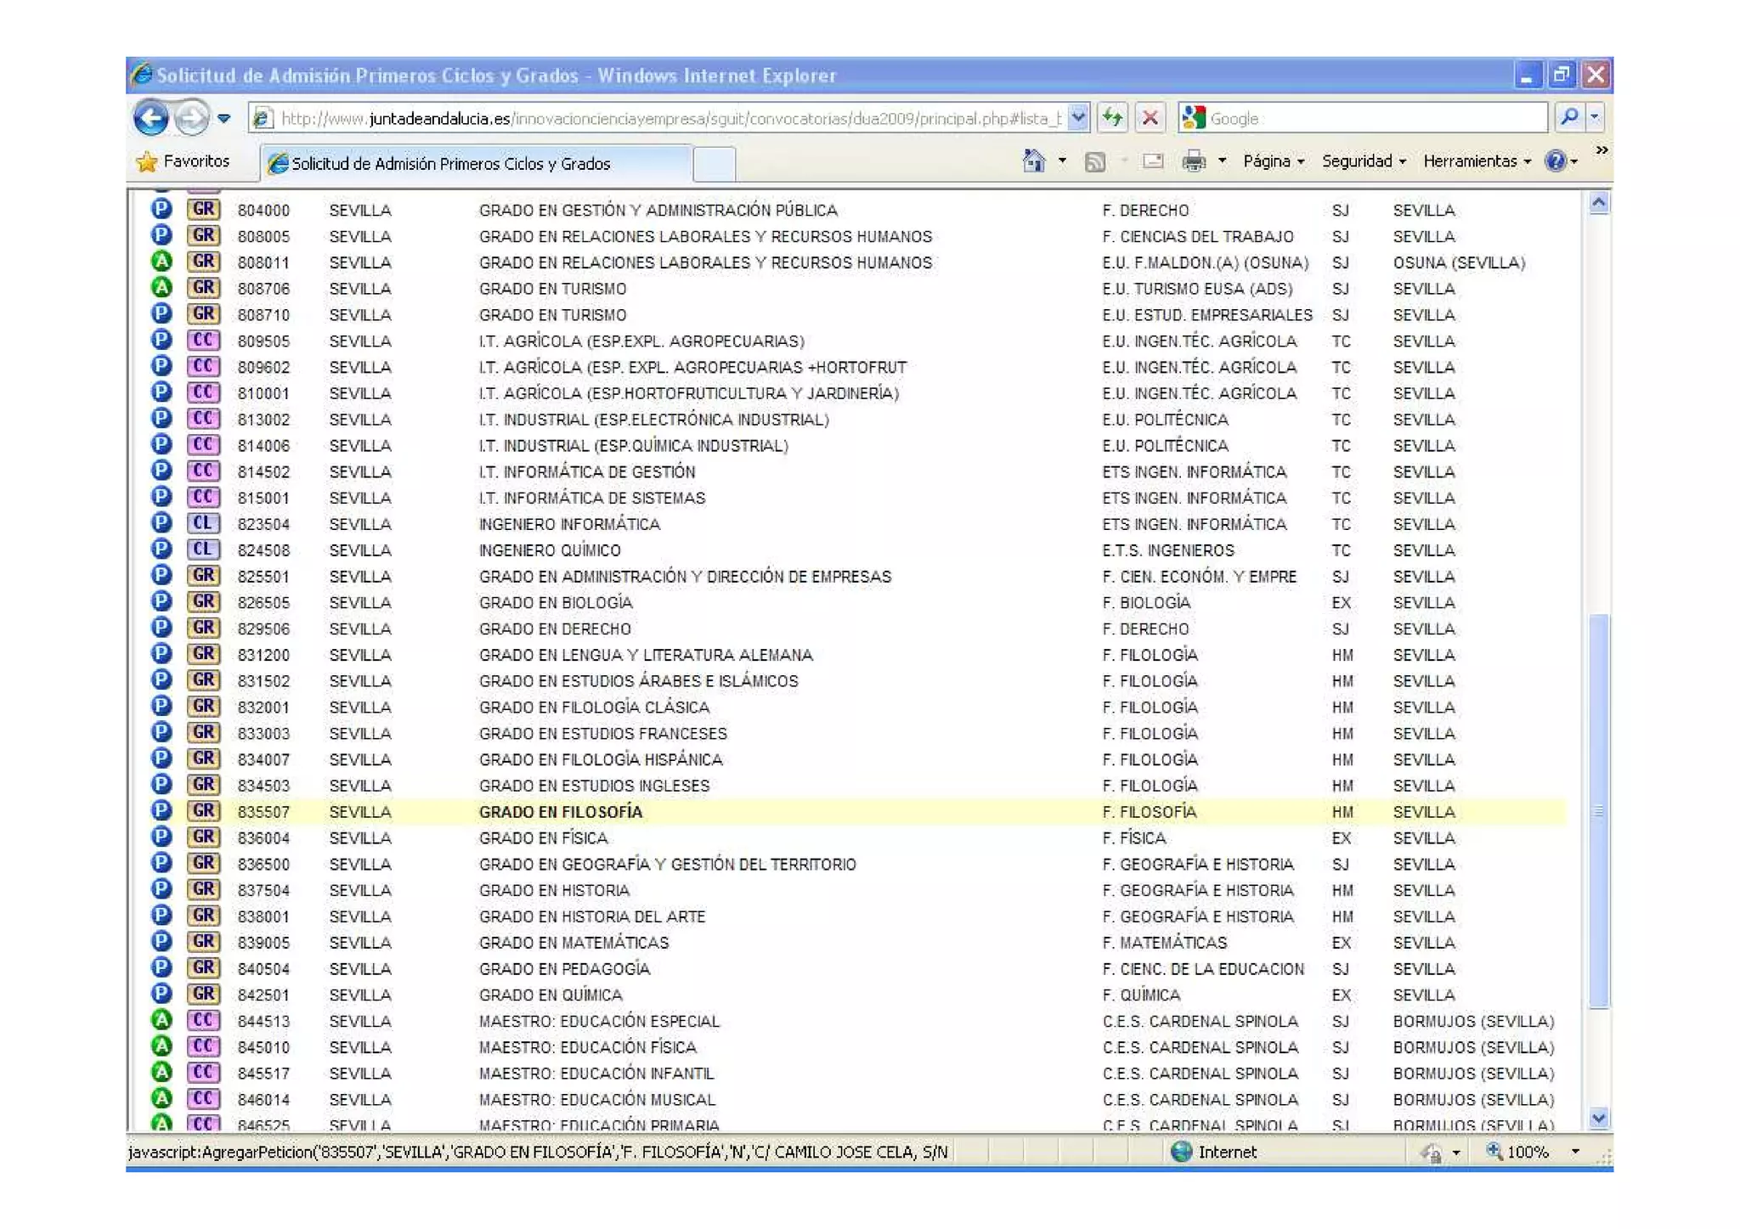Click the GR badge for Grado en Filosofía
Viewport: 1740px width, 1229px height.
pos(203,811)
